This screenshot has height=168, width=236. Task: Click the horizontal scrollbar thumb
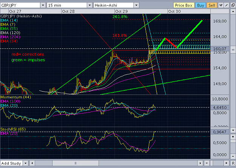76,163
